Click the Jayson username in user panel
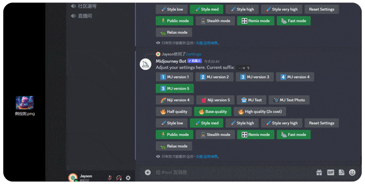Screen dimensions: 365x184 point(86,176)
